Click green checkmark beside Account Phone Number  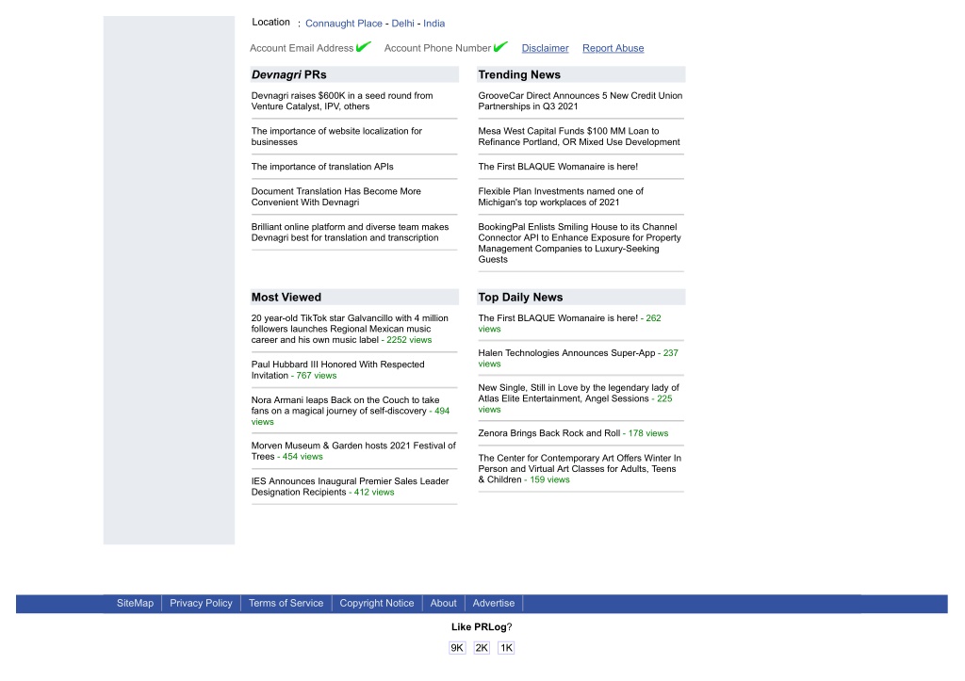click(x=500, y=46)
